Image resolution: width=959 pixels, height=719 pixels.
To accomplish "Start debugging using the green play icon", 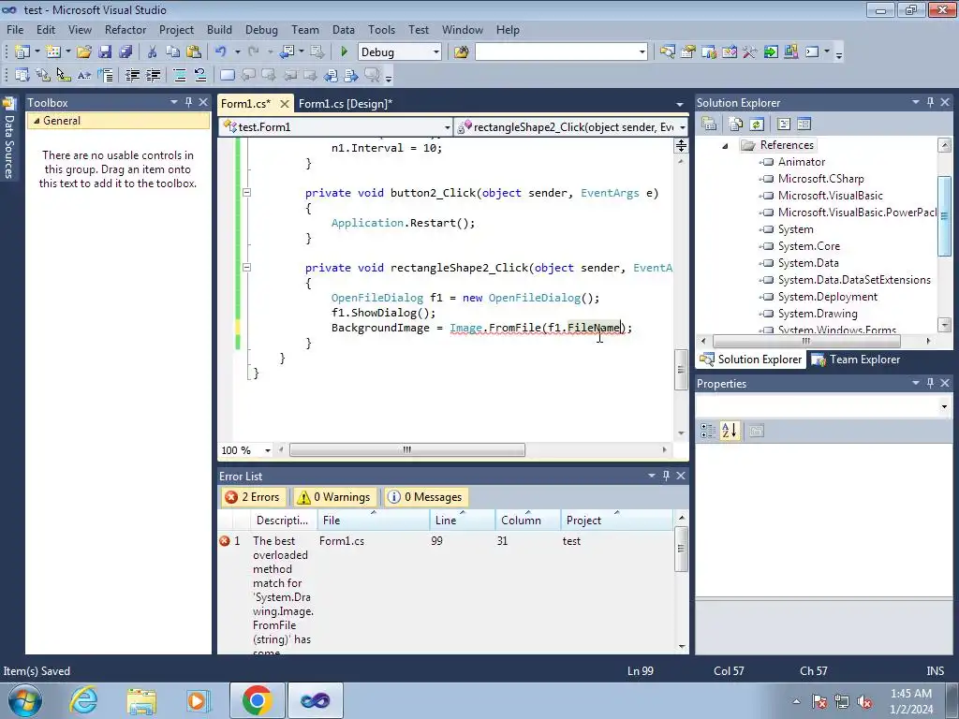I will point(344,52).
